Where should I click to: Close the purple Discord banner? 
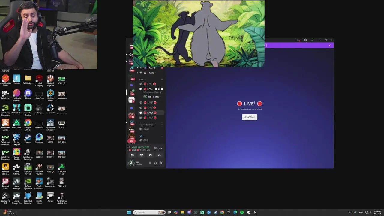(330, 45)
